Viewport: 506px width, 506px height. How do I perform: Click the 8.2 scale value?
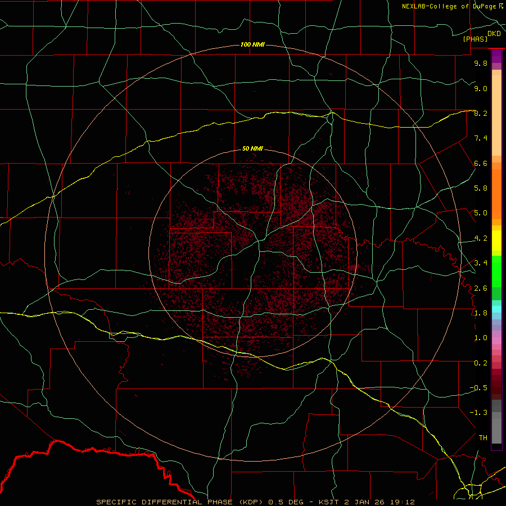tap(481, 113)
